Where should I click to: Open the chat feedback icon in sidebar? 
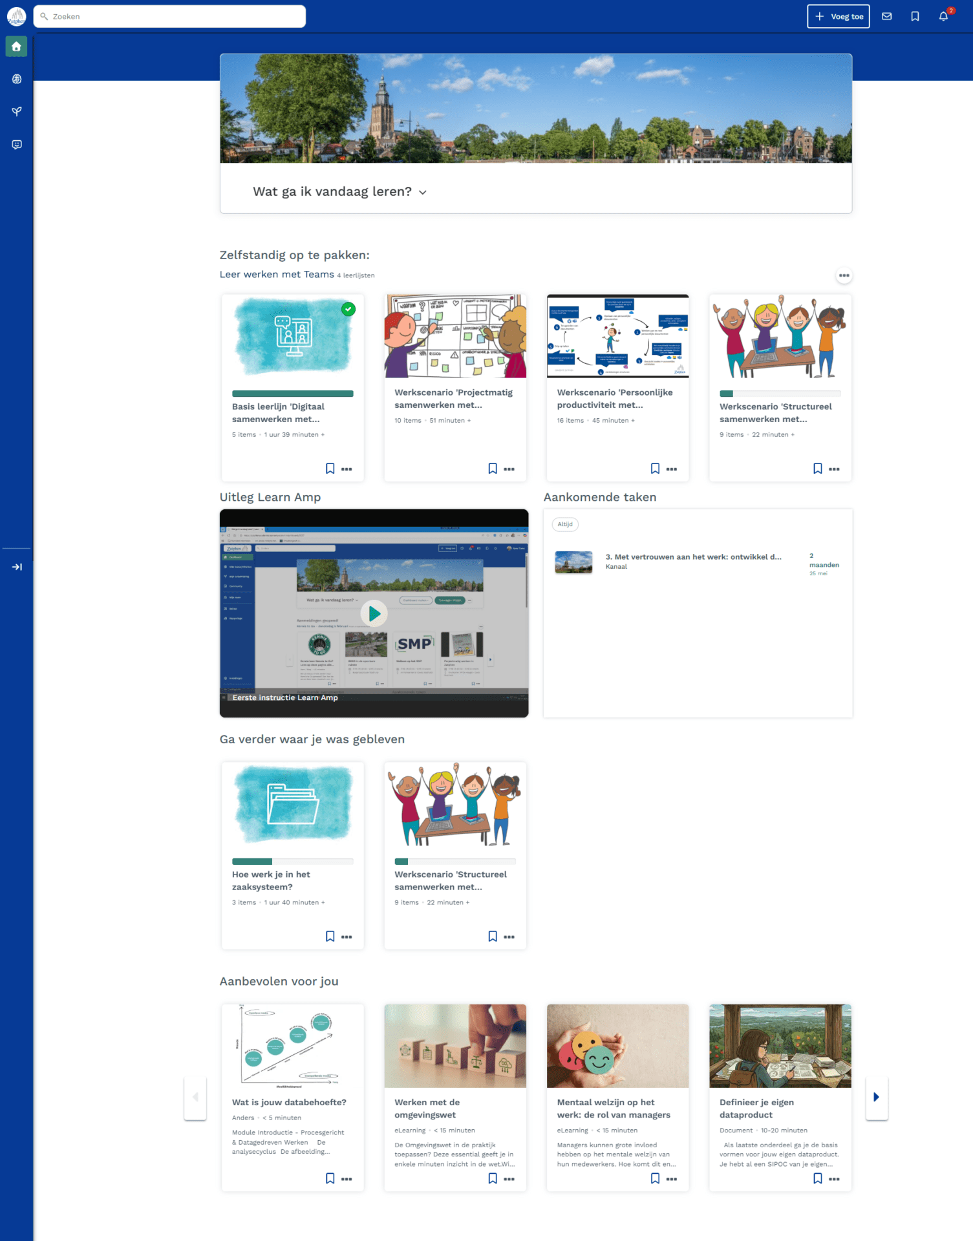(16, 145)
